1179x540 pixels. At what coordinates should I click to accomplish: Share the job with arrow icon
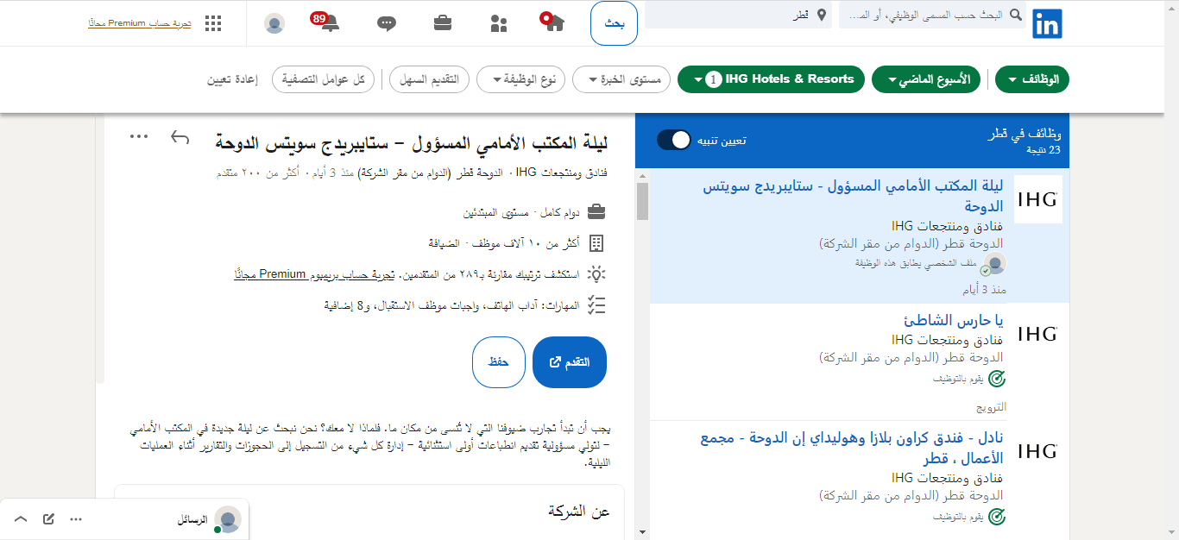coord(180,137)
